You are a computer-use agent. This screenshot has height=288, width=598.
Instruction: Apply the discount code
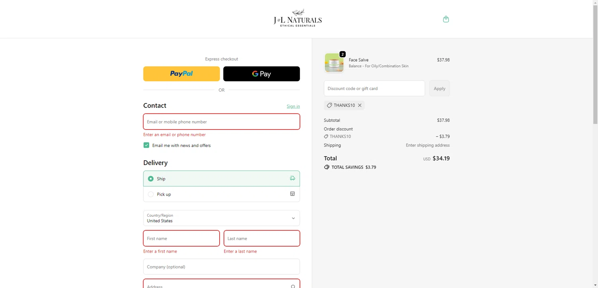pos(439,88)
